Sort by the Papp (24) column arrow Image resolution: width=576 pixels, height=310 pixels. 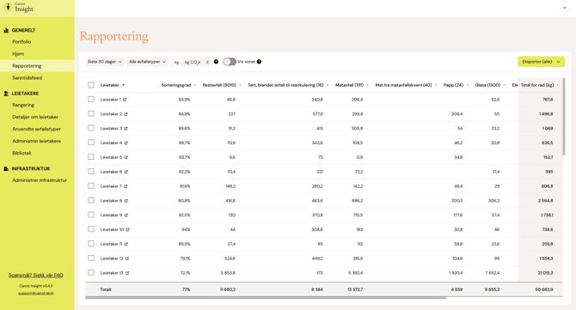[468, 85]
